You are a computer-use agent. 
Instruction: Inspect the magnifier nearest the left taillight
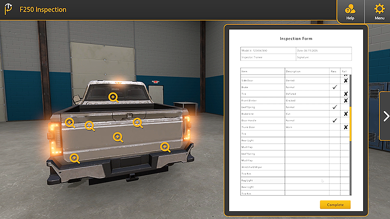[70, 122]
